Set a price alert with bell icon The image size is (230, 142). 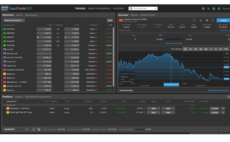[207, 20]
